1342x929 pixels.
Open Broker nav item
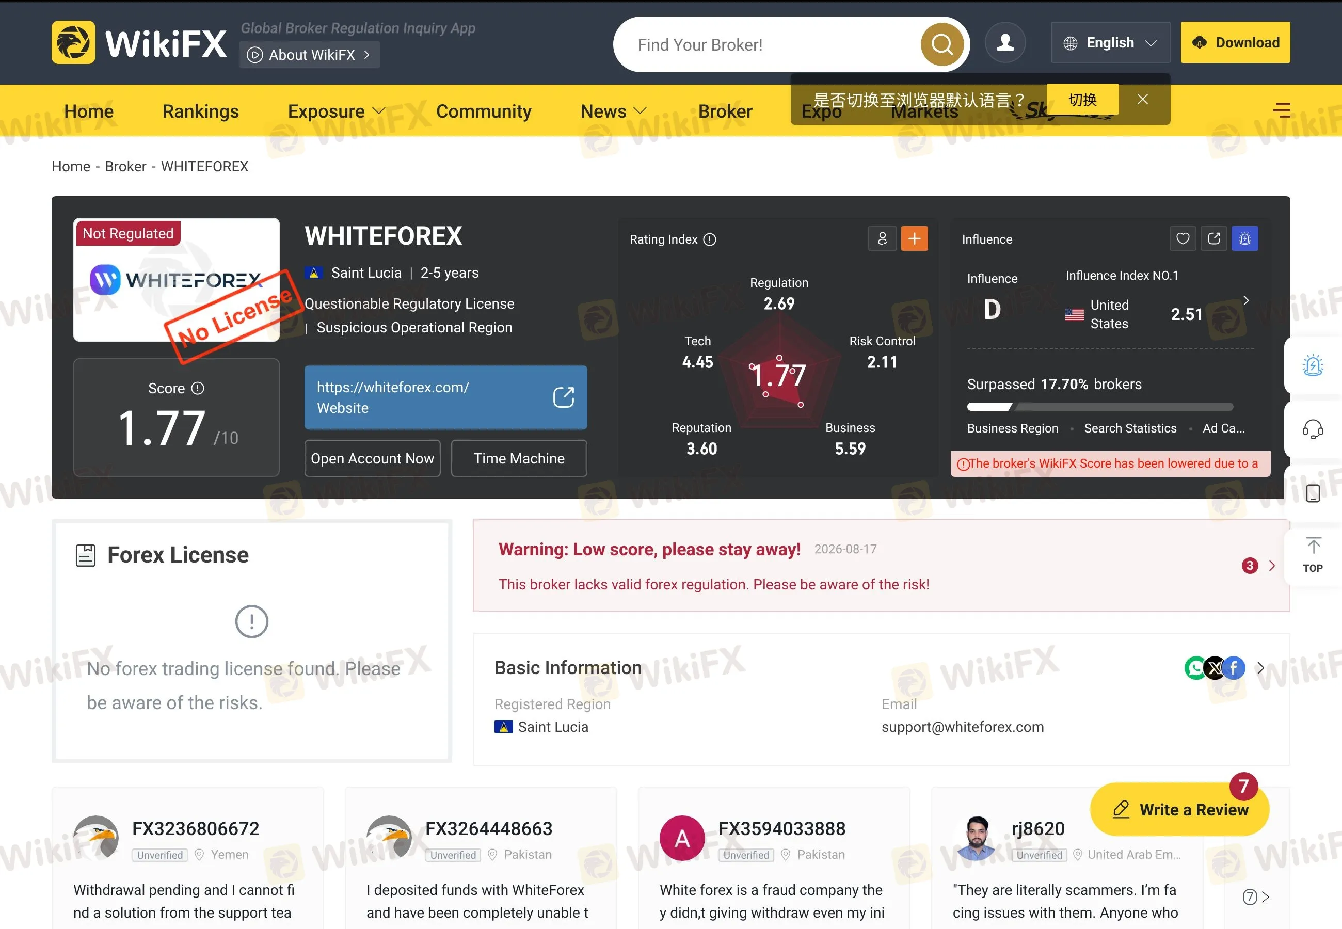[x=725, y=111]
